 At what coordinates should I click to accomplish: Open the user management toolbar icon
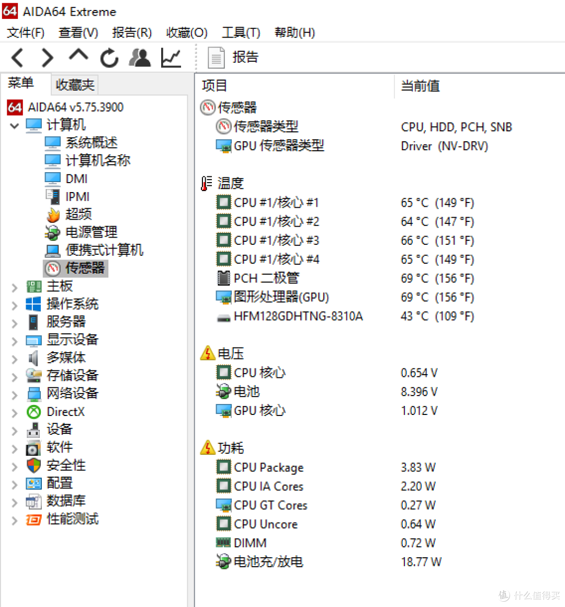(x=140, y=58)
